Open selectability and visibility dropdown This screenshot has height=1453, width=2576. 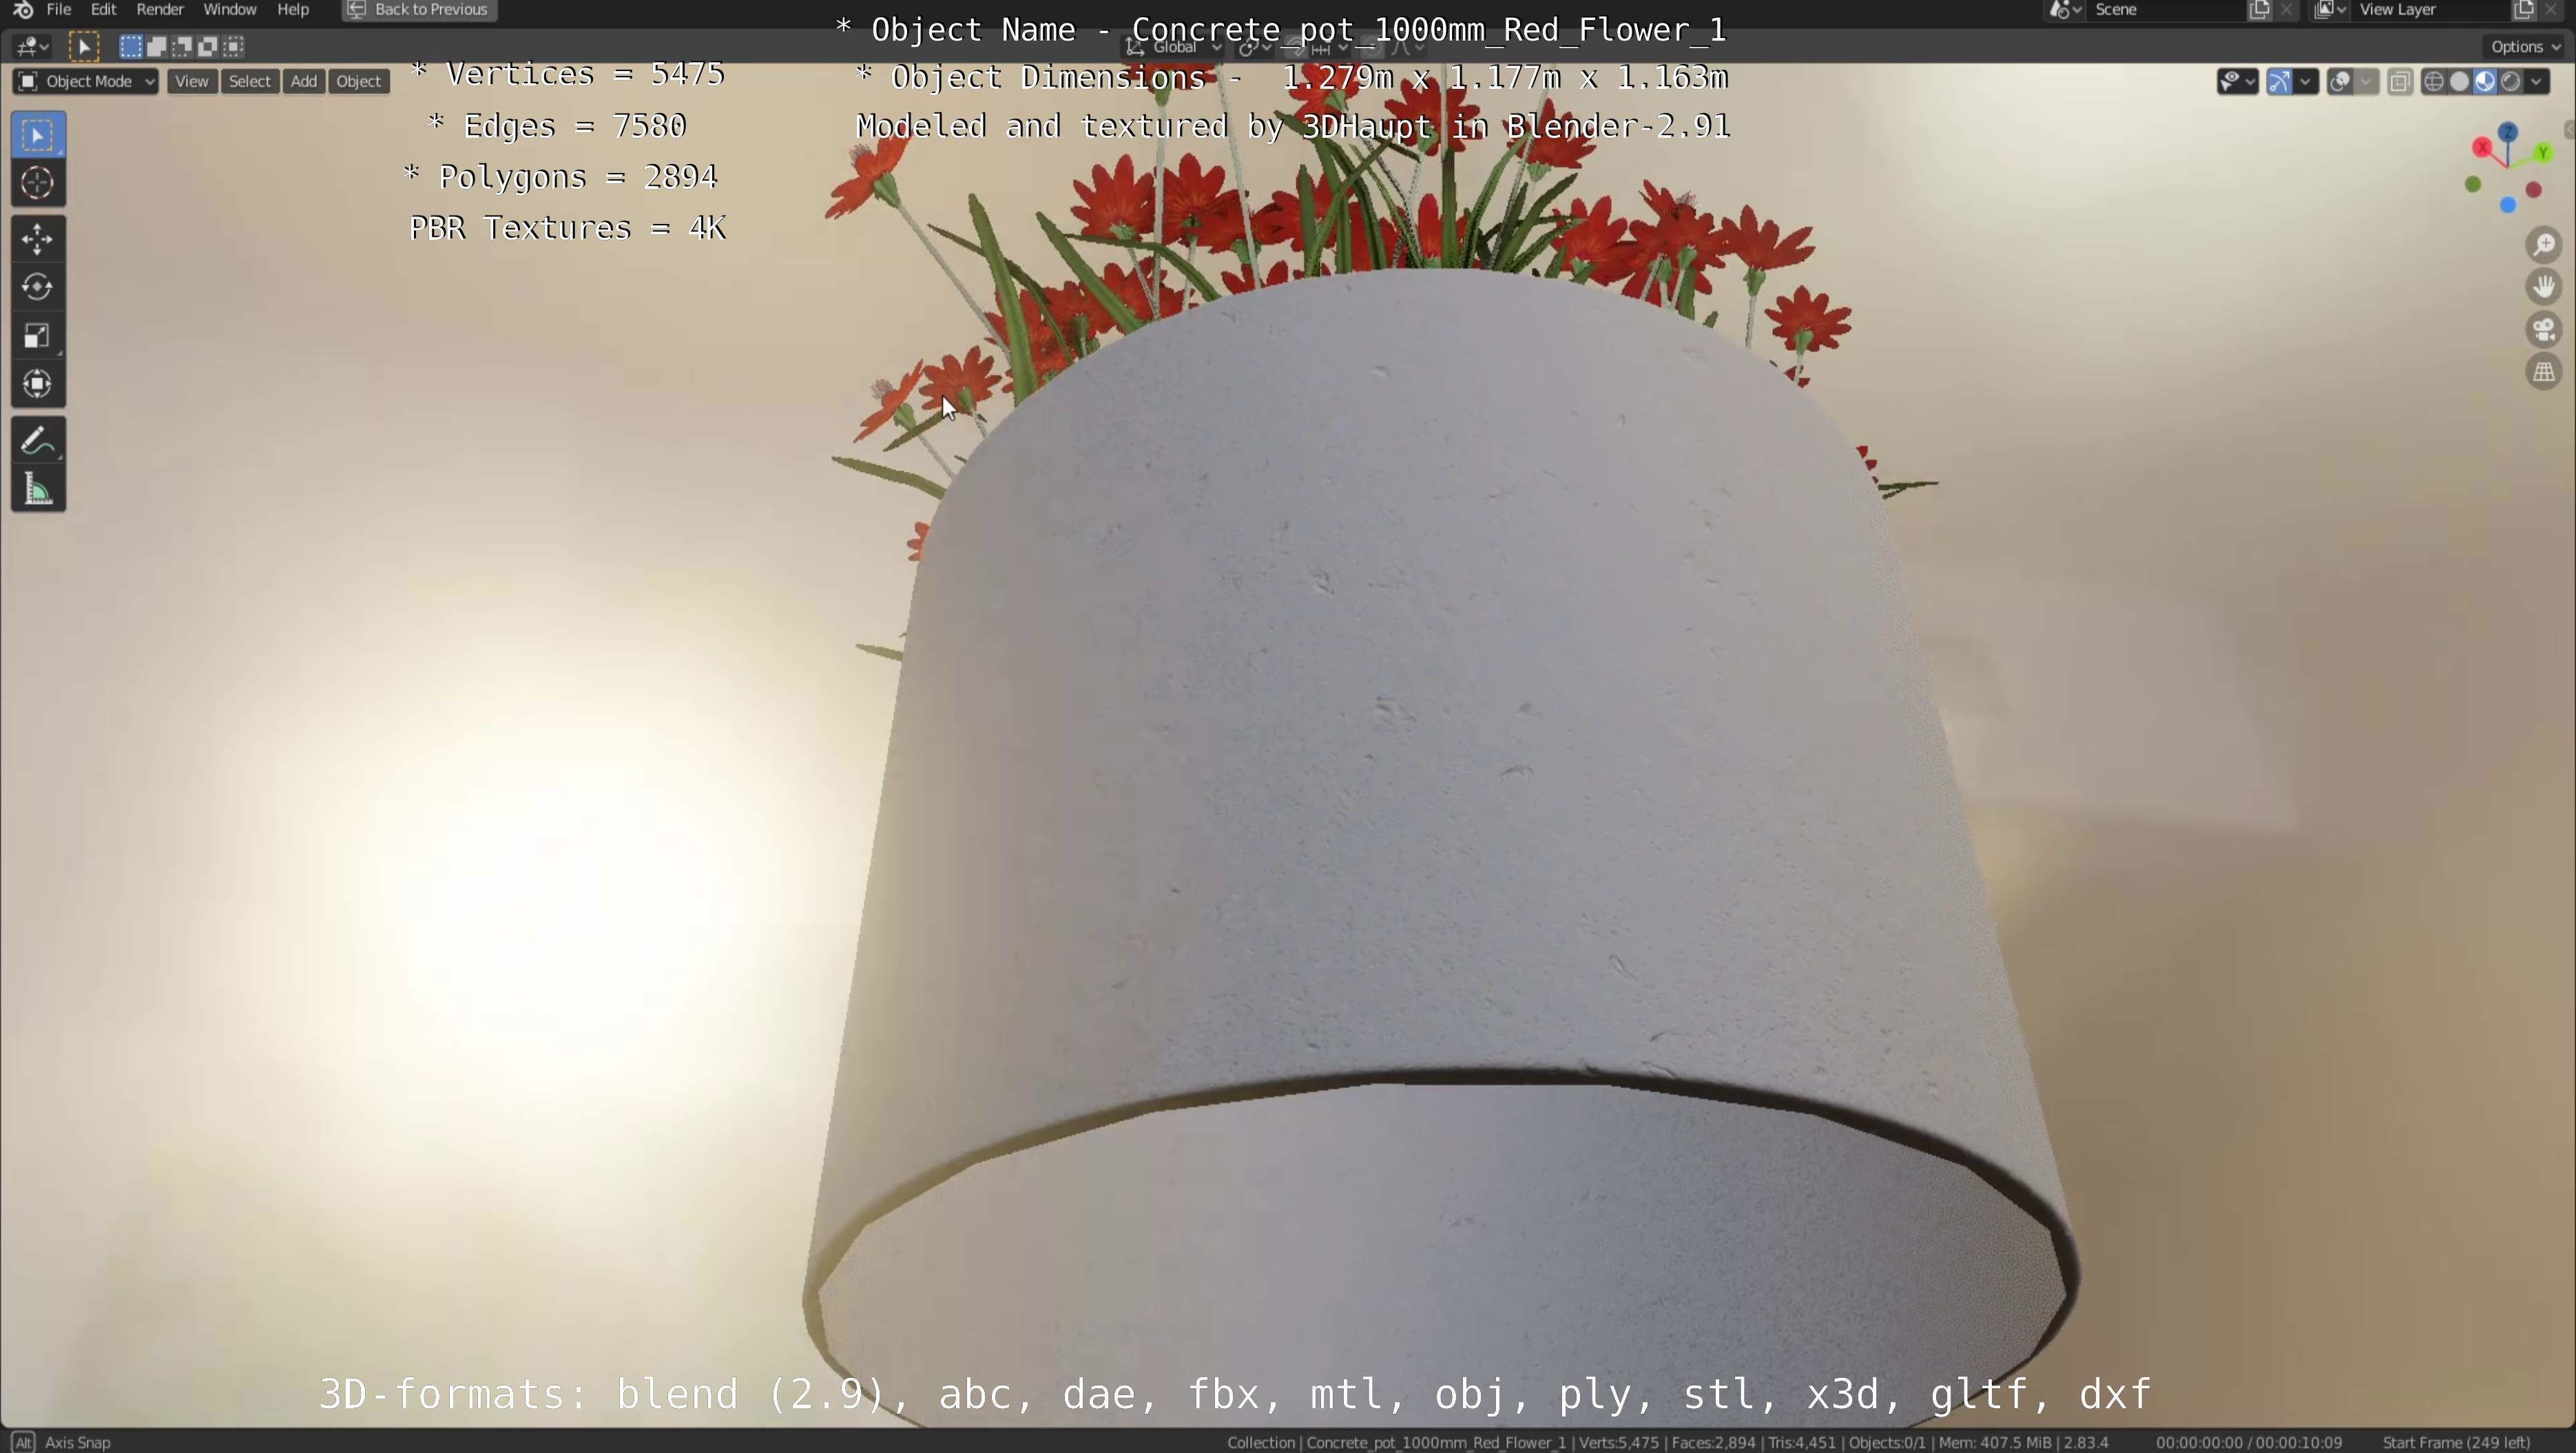[2238, 82]
